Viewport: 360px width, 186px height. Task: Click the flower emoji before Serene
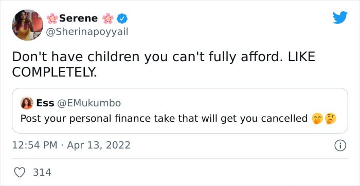(52, 18)
